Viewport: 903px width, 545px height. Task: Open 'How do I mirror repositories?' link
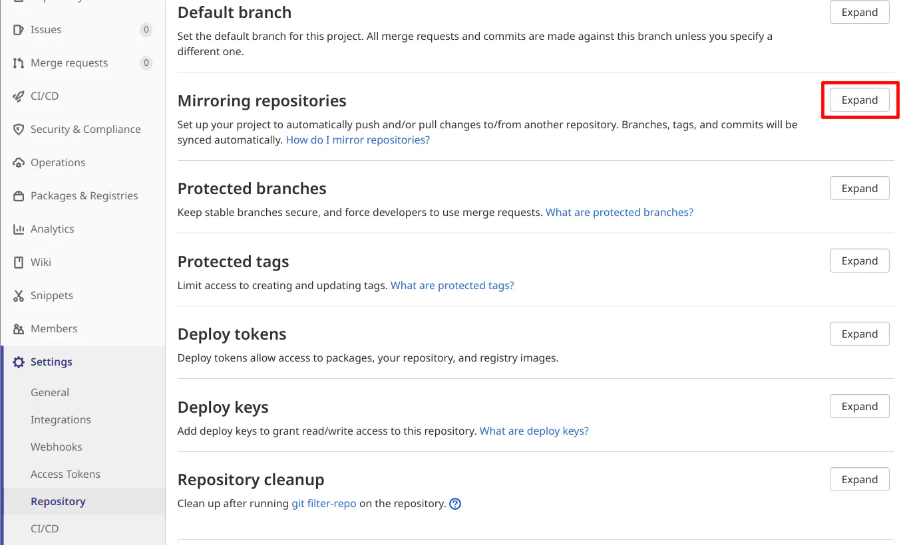358,140
